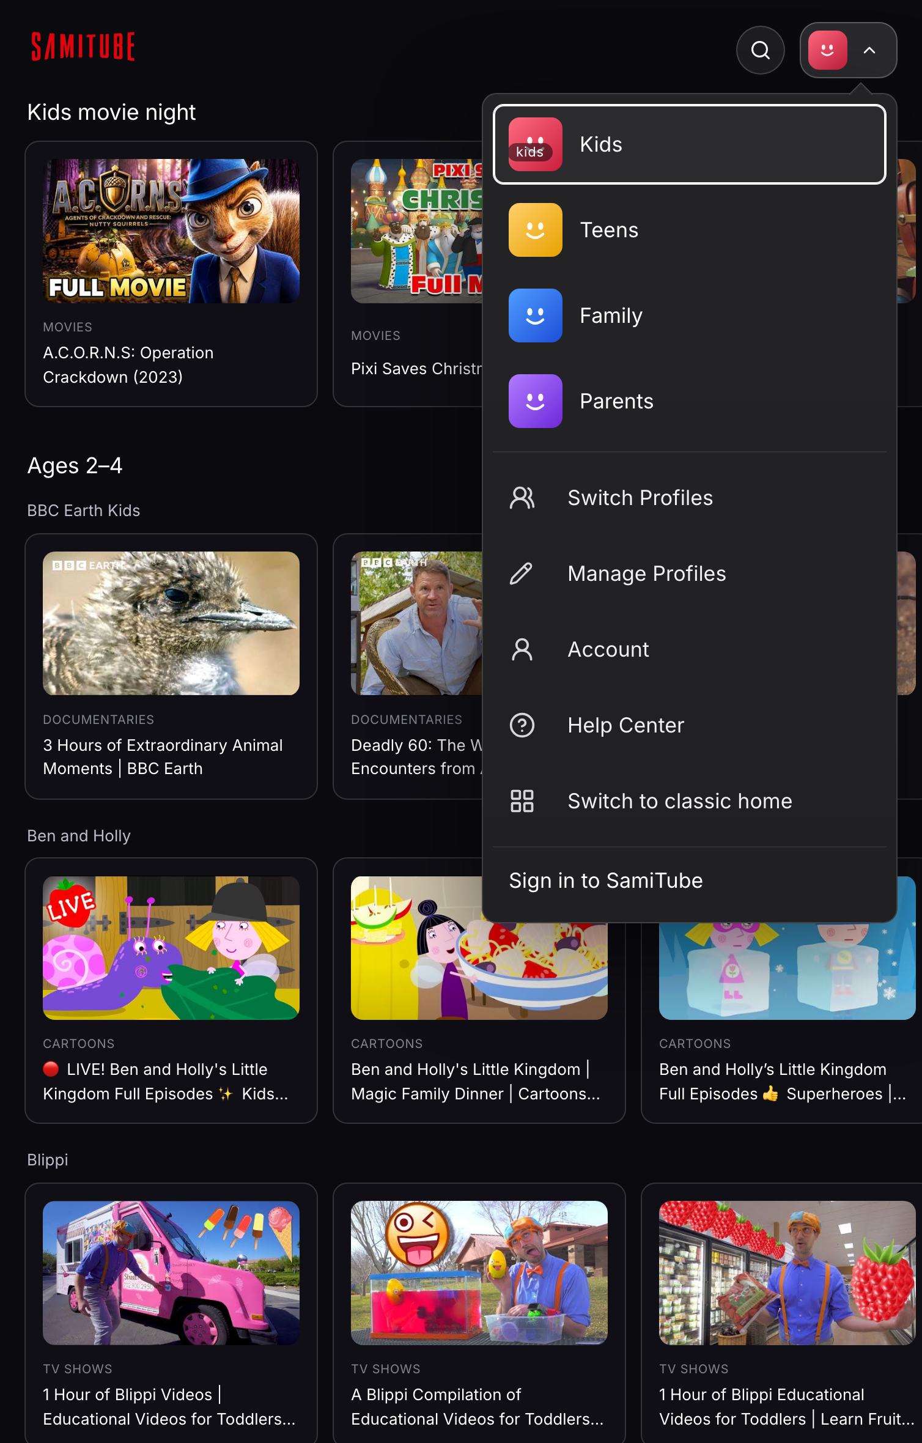Open the LIVE Ben and Holly thumbnail
922x1443 pixels.
tap(171, 948)
